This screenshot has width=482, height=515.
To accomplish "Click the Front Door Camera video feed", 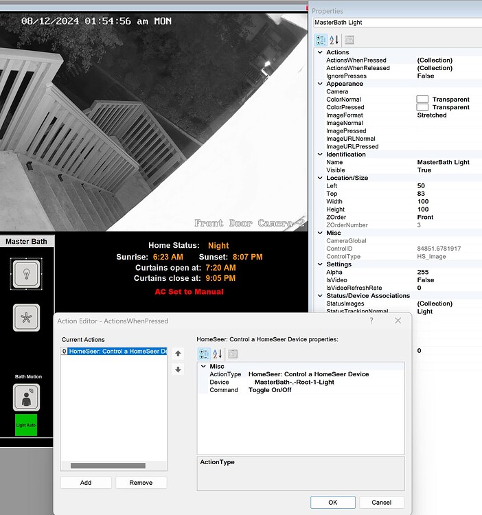I will point(154,122).
